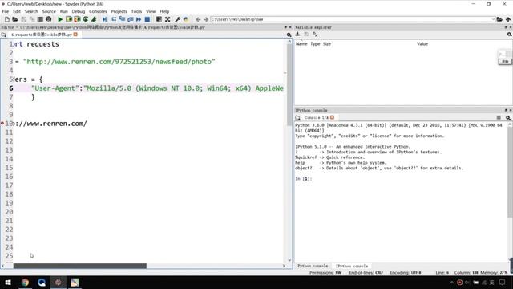Run the file with the green play icon
The width and height of the screenshot is (513, 289).
click(60, 19)
